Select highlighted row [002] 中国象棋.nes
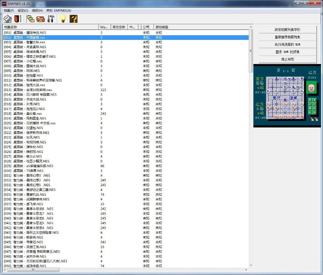 126,38
